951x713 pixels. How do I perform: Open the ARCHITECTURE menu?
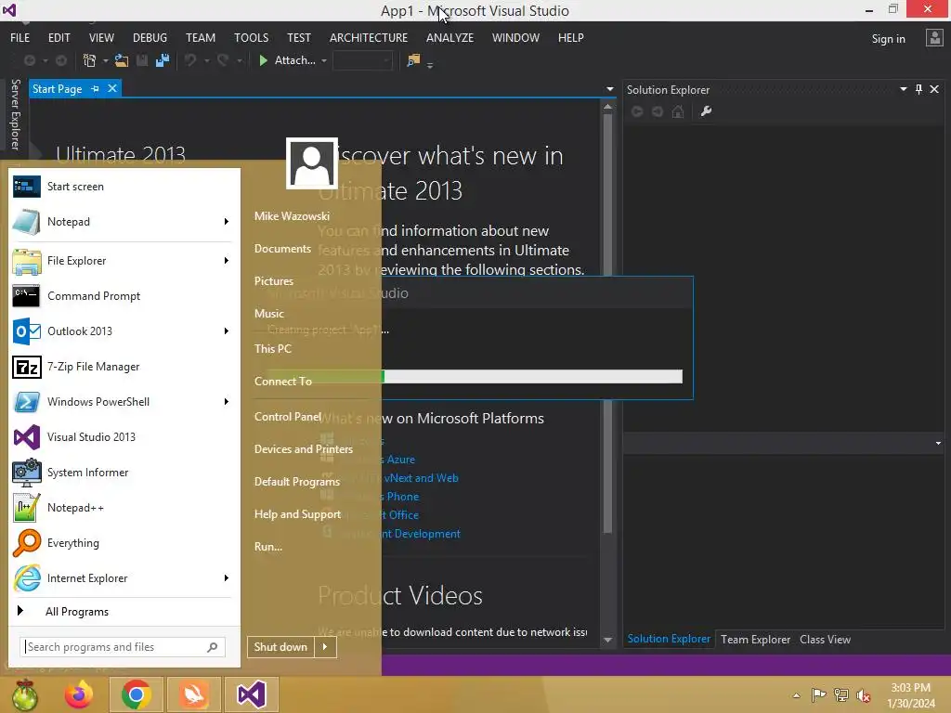(369, 37)
